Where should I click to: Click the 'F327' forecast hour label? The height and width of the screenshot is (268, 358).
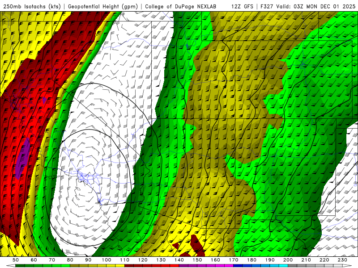267,6
